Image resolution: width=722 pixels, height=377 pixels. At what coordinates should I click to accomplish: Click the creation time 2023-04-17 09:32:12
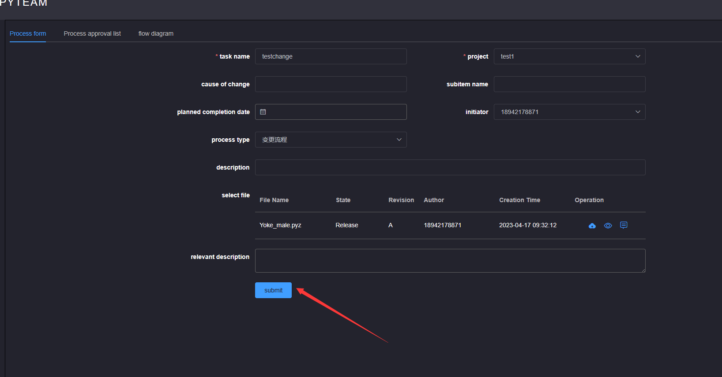[x=528, y=225]
